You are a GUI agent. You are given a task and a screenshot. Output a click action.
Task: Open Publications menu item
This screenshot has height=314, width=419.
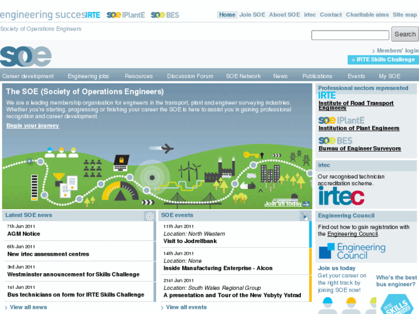tap(317, 76)
